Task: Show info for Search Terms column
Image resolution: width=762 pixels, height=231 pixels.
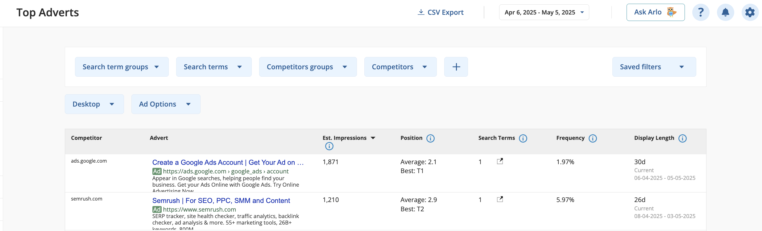Action: (523, 138)
